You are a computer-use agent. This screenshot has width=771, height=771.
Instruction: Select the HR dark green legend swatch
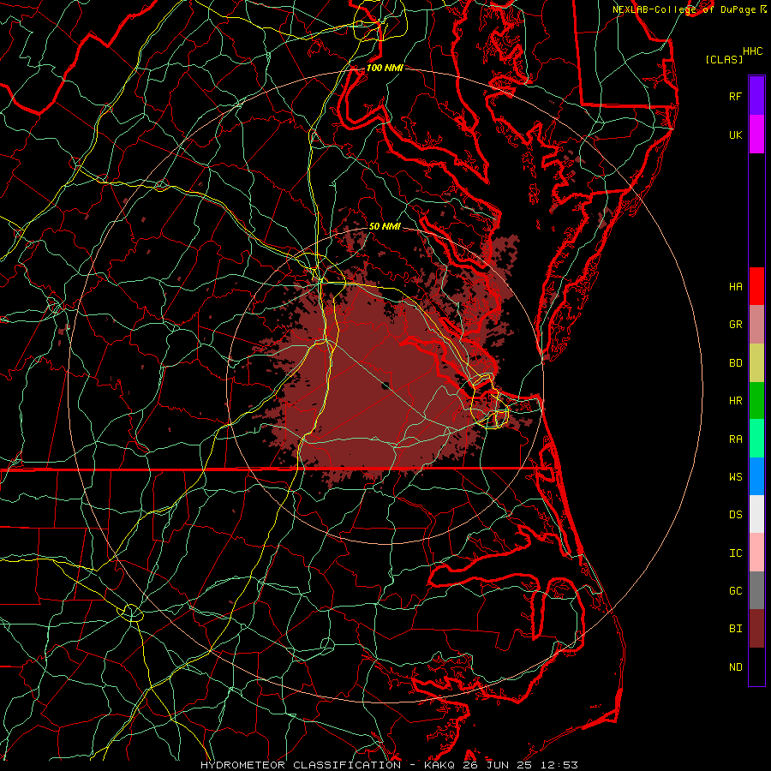pyautogui.click(x=756, y=401)
